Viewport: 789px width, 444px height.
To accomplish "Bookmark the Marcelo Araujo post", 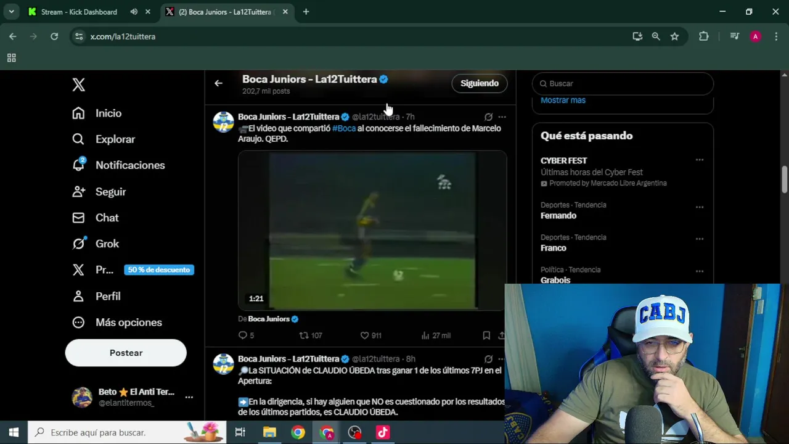I will pyautogui.click(x=486, y=335).
